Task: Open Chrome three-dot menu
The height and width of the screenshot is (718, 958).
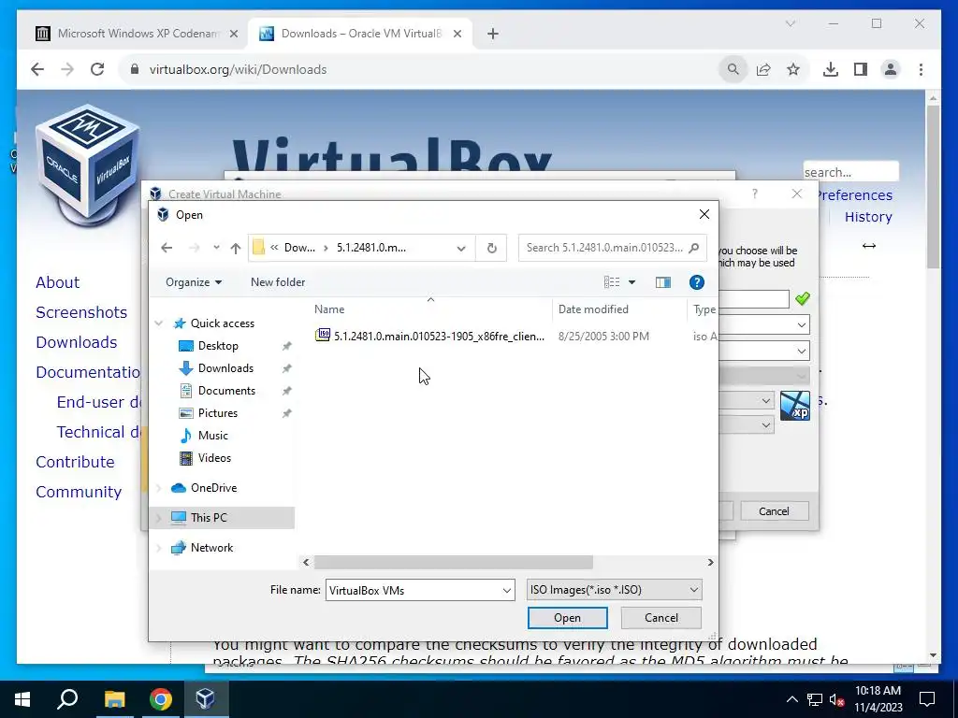Action: coord(921,69)
